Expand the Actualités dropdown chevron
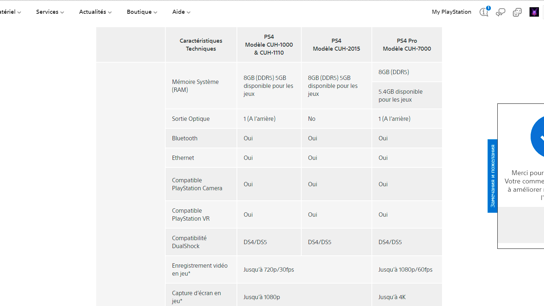Screen dimensions: 544x306 point(110,12)
